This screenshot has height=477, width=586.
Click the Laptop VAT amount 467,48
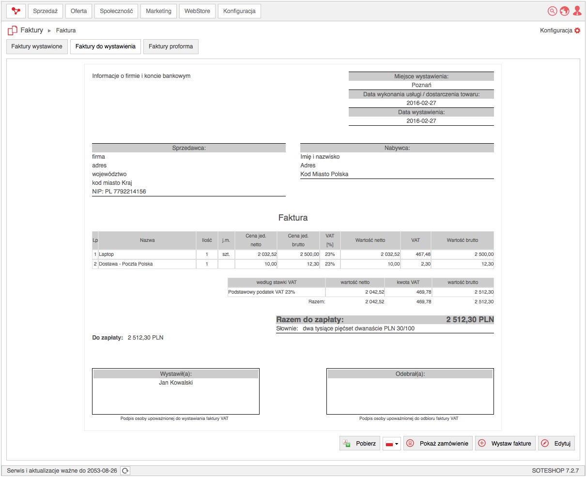point(423,254)
